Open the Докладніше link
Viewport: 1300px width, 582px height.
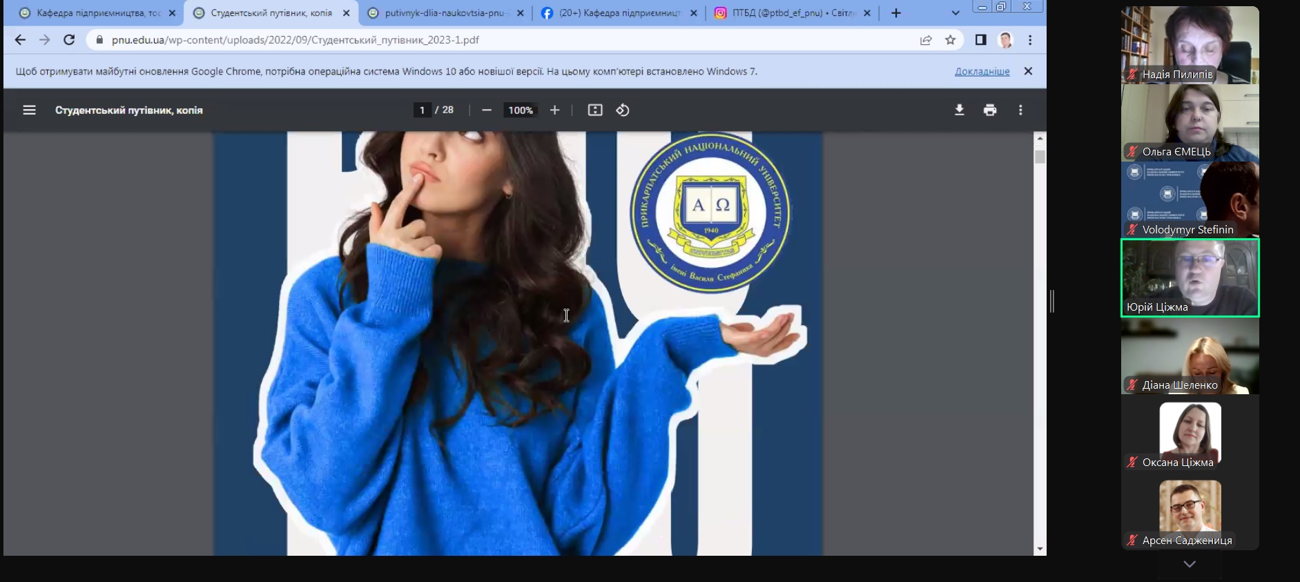[x=982, y=71]
